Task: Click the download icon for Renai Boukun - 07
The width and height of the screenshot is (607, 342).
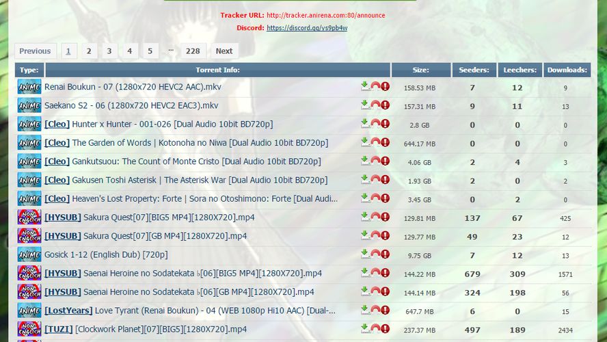Action: coord(366,86)
